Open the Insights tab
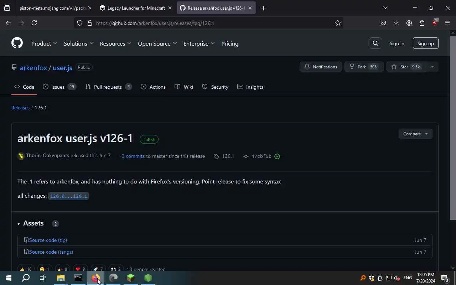This screenshot has width=456, height=285. point(250,87)
